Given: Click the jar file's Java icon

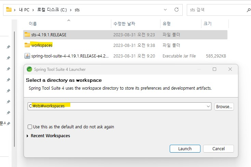Looking at the screenshot, I should tap(27, 56).
